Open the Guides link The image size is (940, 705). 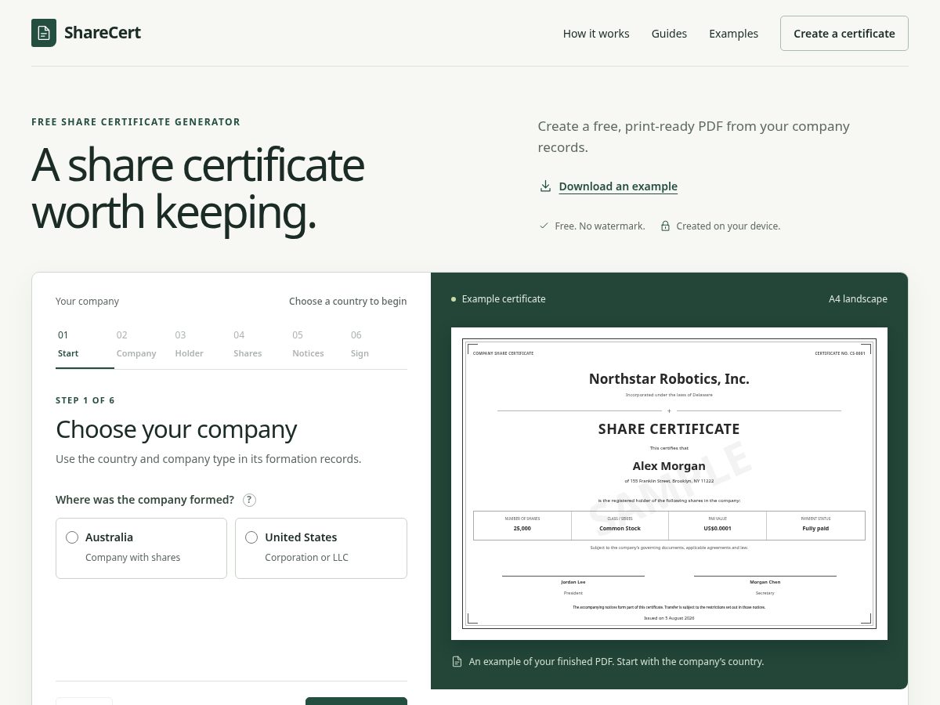coord(669,34)
